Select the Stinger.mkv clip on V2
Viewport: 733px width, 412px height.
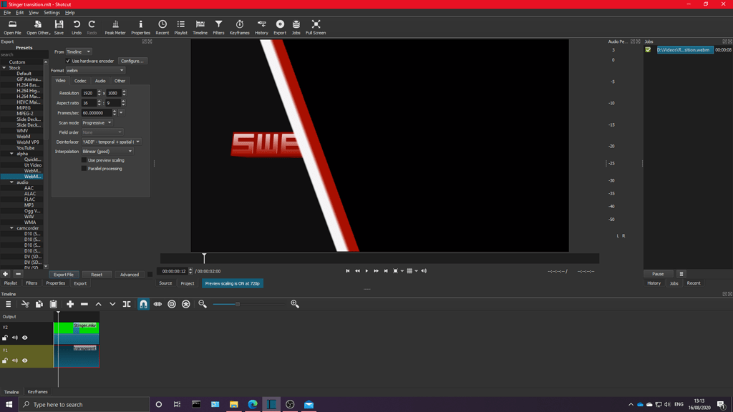(x=76, y=333)
